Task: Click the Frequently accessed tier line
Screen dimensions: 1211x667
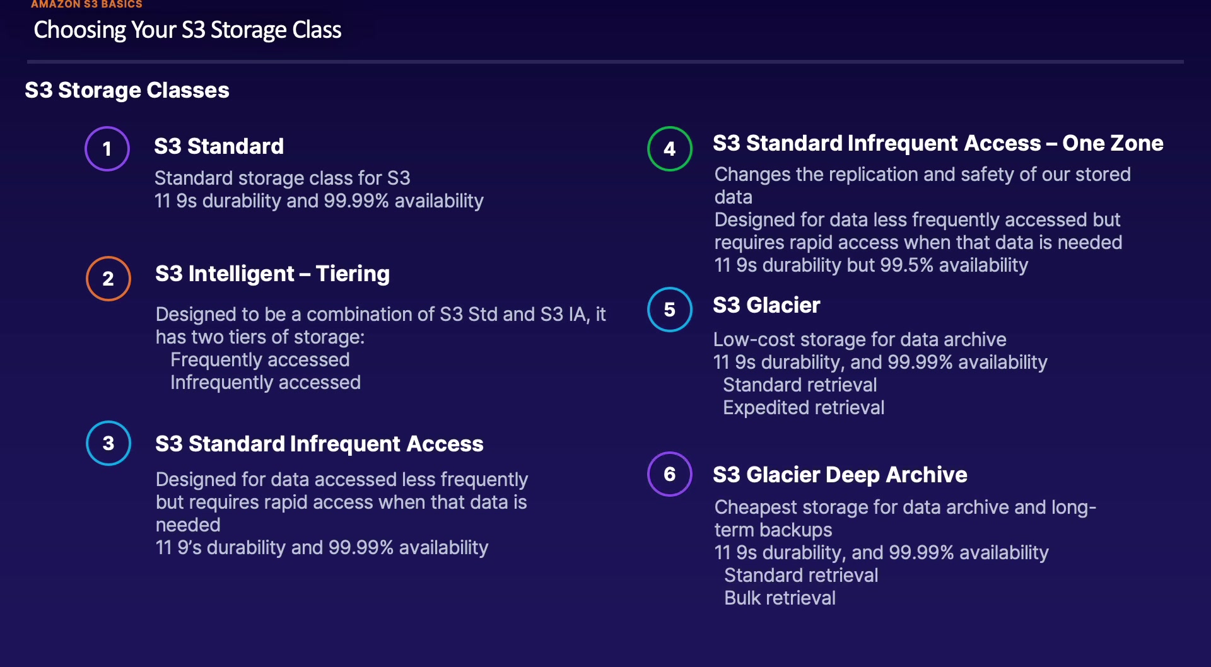Action: coord(260,360)
